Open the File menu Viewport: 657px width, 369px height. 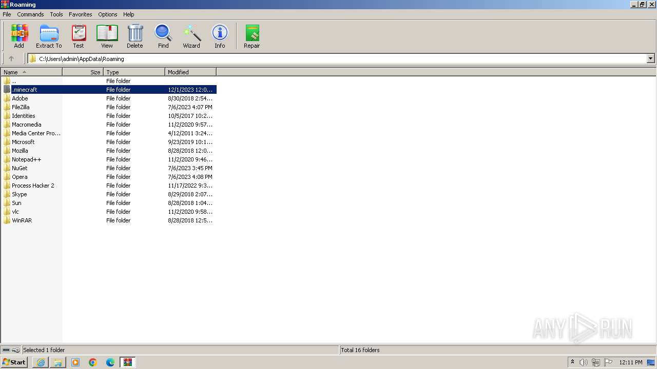(7, 14)
